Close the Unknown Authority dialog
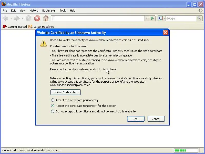The image size is (205, 154). pos(166,32)
